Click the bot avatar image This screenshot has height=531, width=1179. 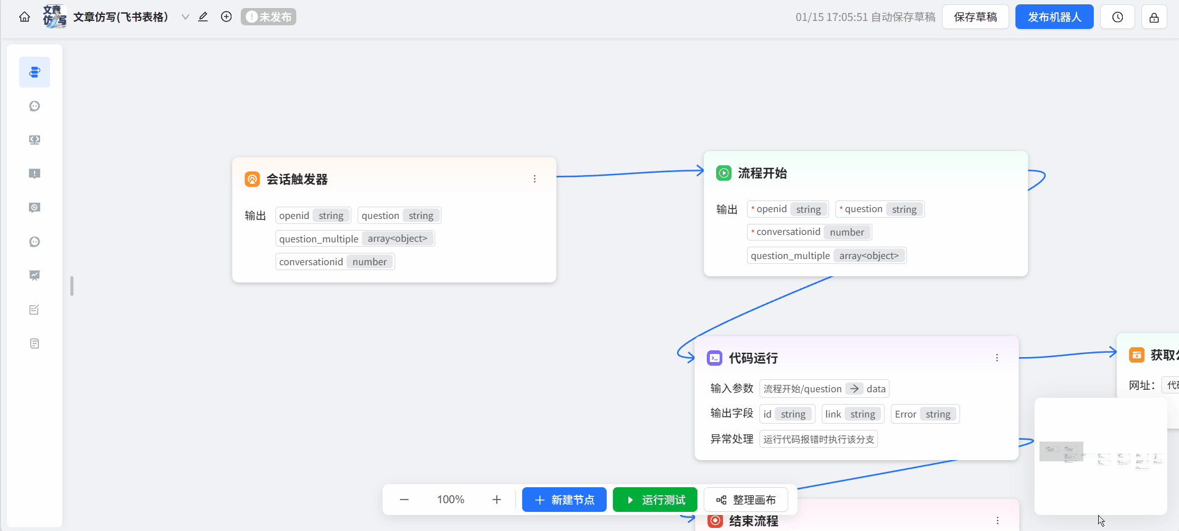click(x=54, y=17)
